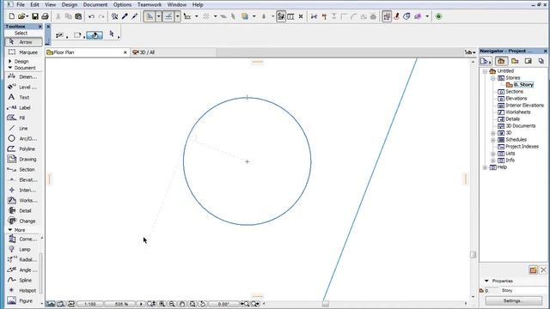The width and height of the screenshot is (550, 309).
Task: Expand the Schedules tree node
Action: [x=492, y=140]
